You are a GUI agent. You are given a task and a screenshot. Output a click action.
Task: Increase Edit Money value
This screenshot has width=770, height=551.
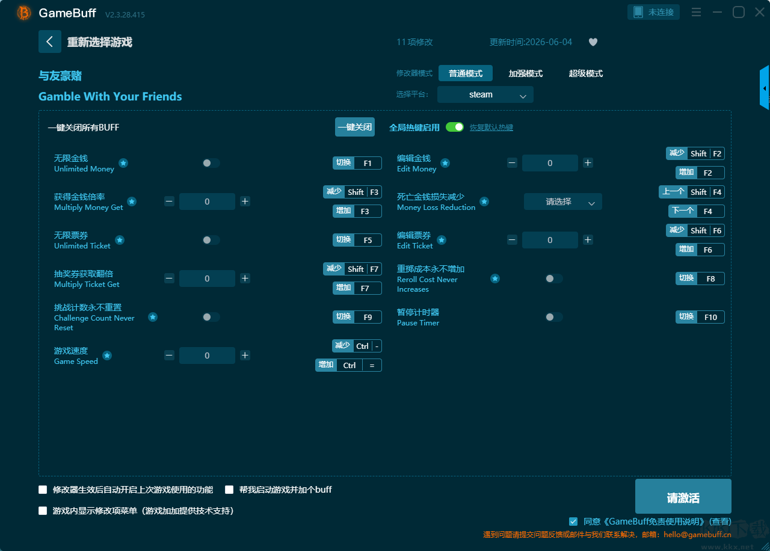tap(588, 163)
